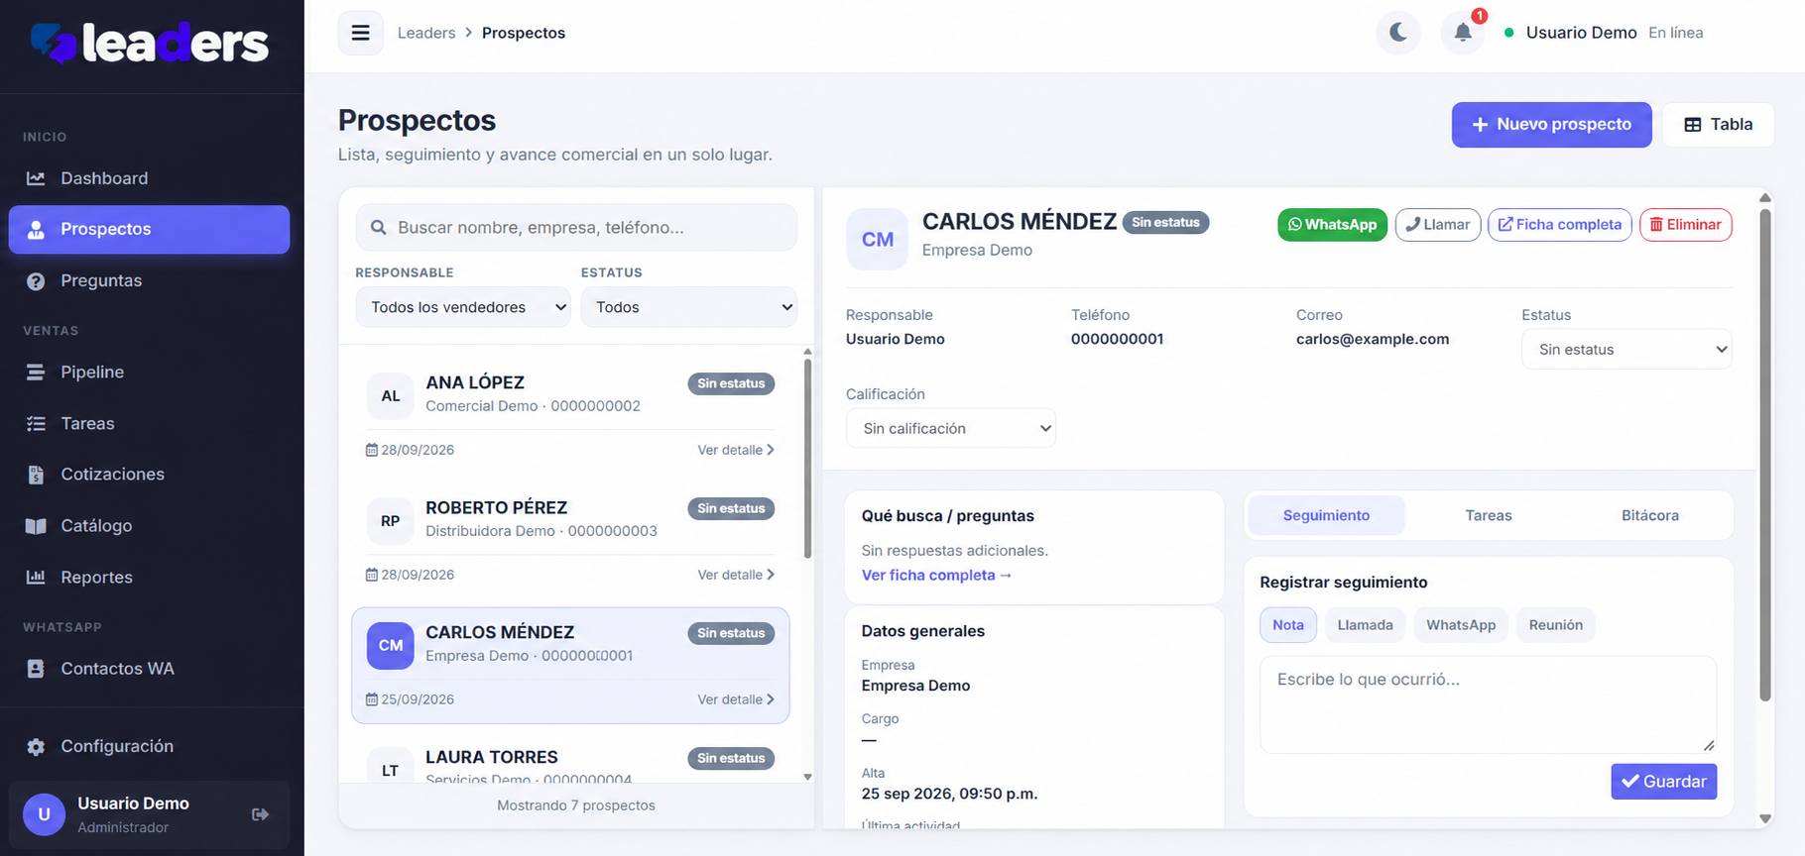The width and height of the screenshot is (1805, 856).
Task: Follow the Ver ficha completa link
Action: click(936, 576)
